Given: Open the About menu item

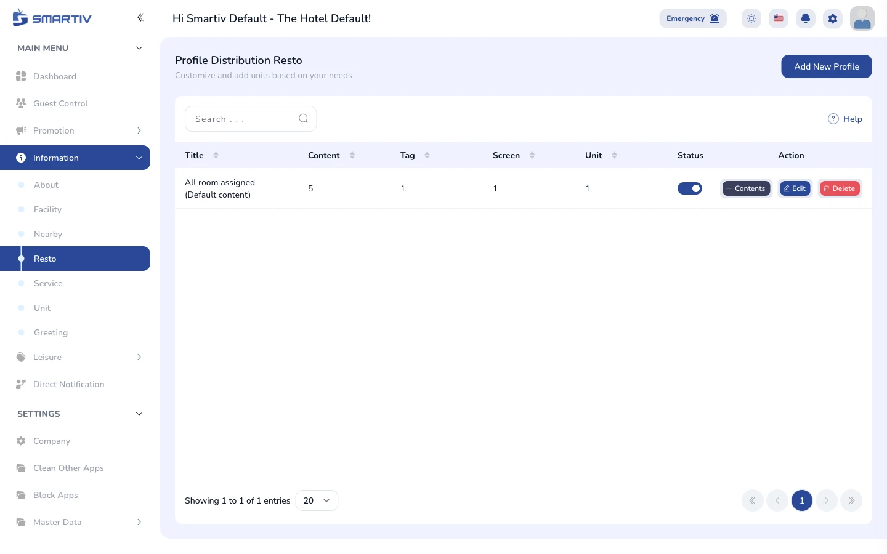Looking at the screenshot, I should point(75,185).
